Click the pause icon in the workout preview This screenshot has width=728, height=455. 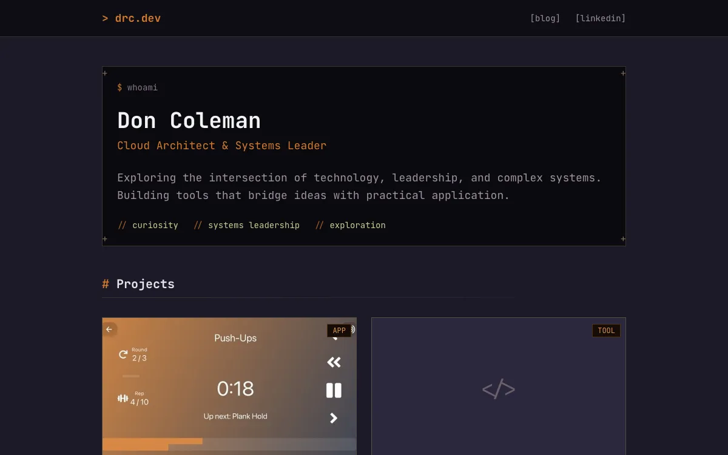[x=334, y=390]
